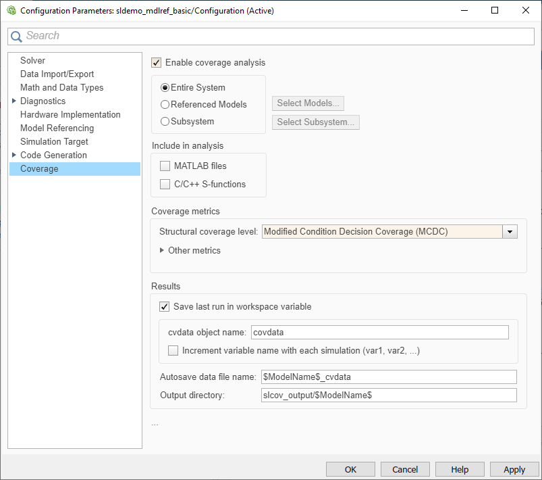Enable the C/C++ S-functions checkbox
Screen dimensions: 542x480
pos(165,184)
